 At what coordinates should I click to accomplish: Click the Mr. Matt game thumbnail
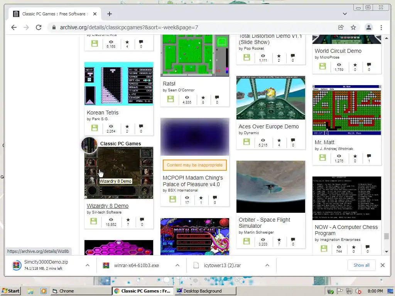tap(347, 110)
